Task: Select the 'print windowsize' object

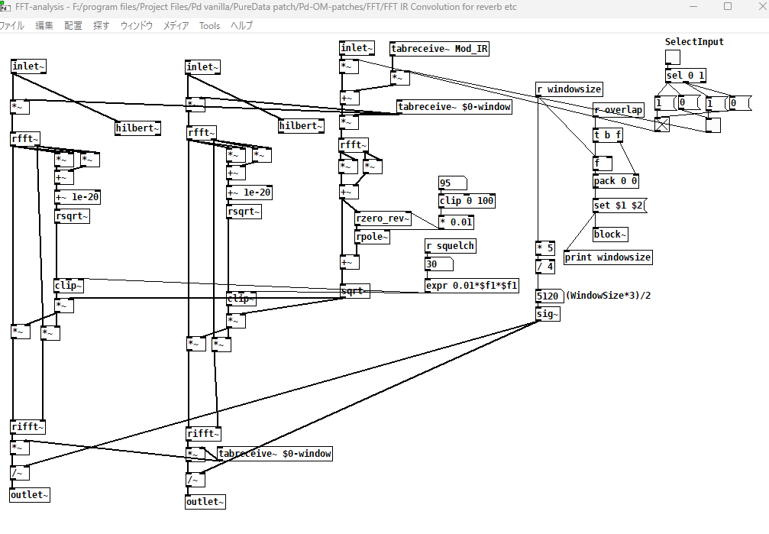Action: point(608,257)
